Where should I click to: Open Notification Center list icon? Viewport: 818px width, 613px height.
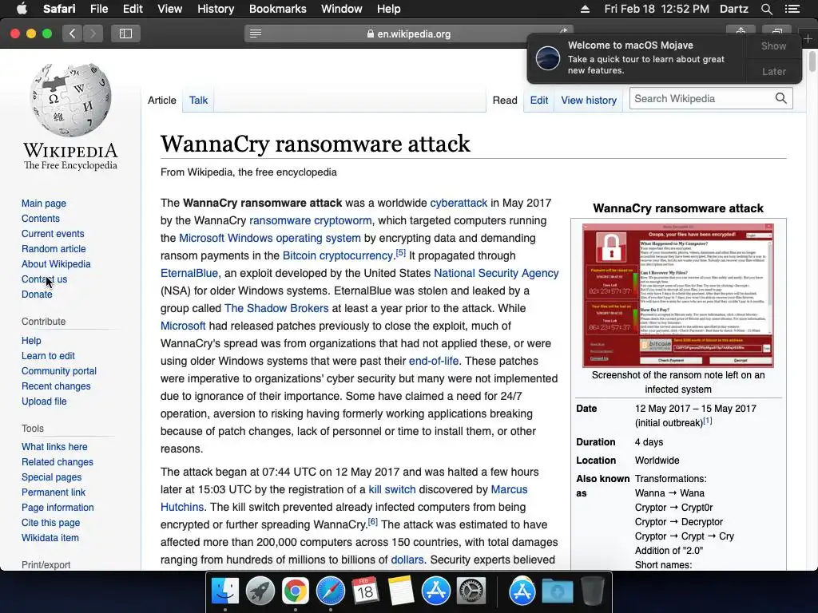pos(792,9)
